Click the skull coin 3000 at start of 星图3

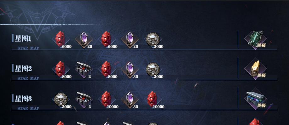[x=61, y=100]
